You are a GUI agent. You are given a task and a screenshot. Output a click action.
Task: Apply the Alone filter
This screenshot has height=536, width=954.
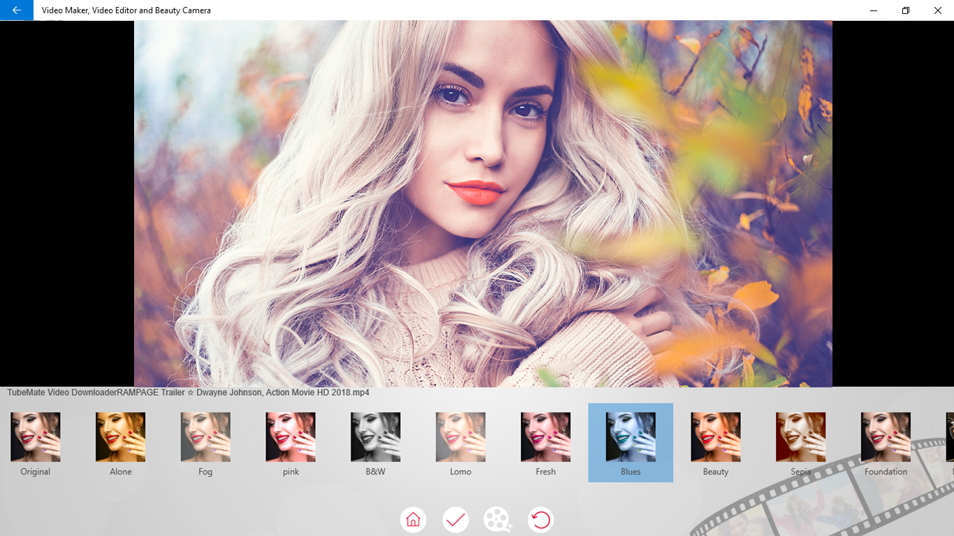pos(121,442)
